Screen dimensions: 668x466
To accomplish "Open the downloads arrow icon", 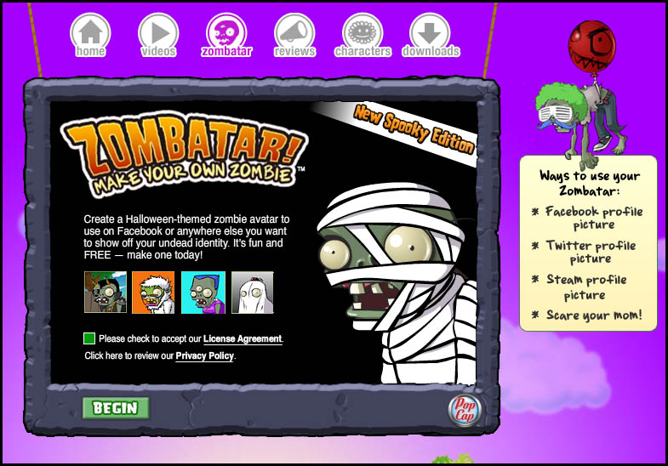I will click(431, 35).
